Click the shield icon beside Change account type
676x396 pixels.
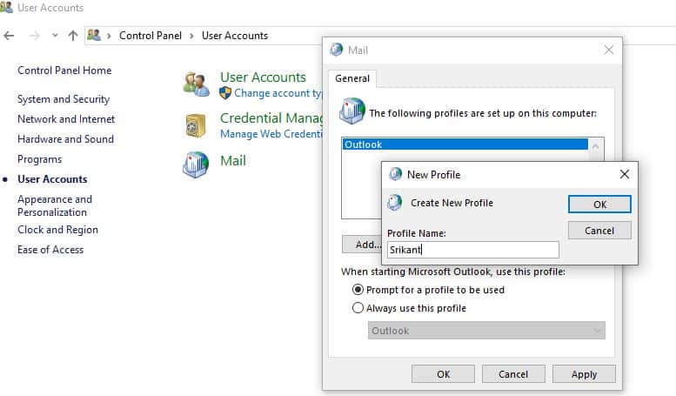point(225,93)
